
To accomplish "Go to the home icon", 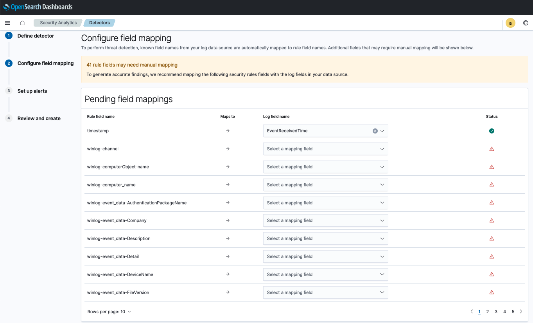I will [x=22, y=23].
